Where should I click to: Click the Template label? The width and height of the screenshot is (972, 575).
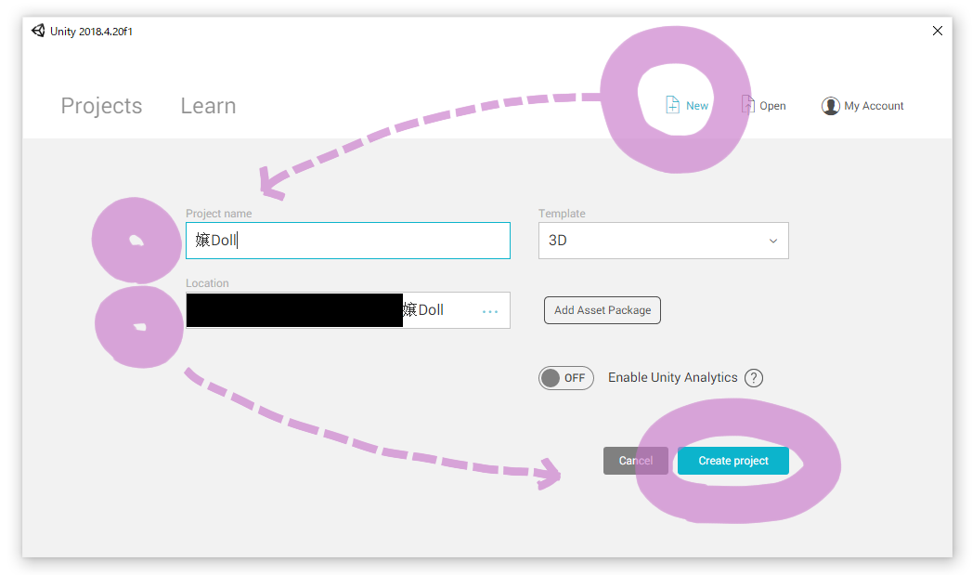[562, 214]
